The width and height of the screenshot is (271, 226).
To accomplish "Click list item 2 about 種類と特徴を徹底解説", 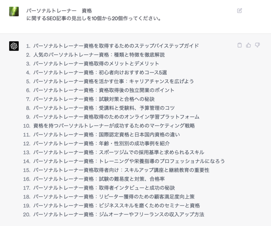I will 99,55.
